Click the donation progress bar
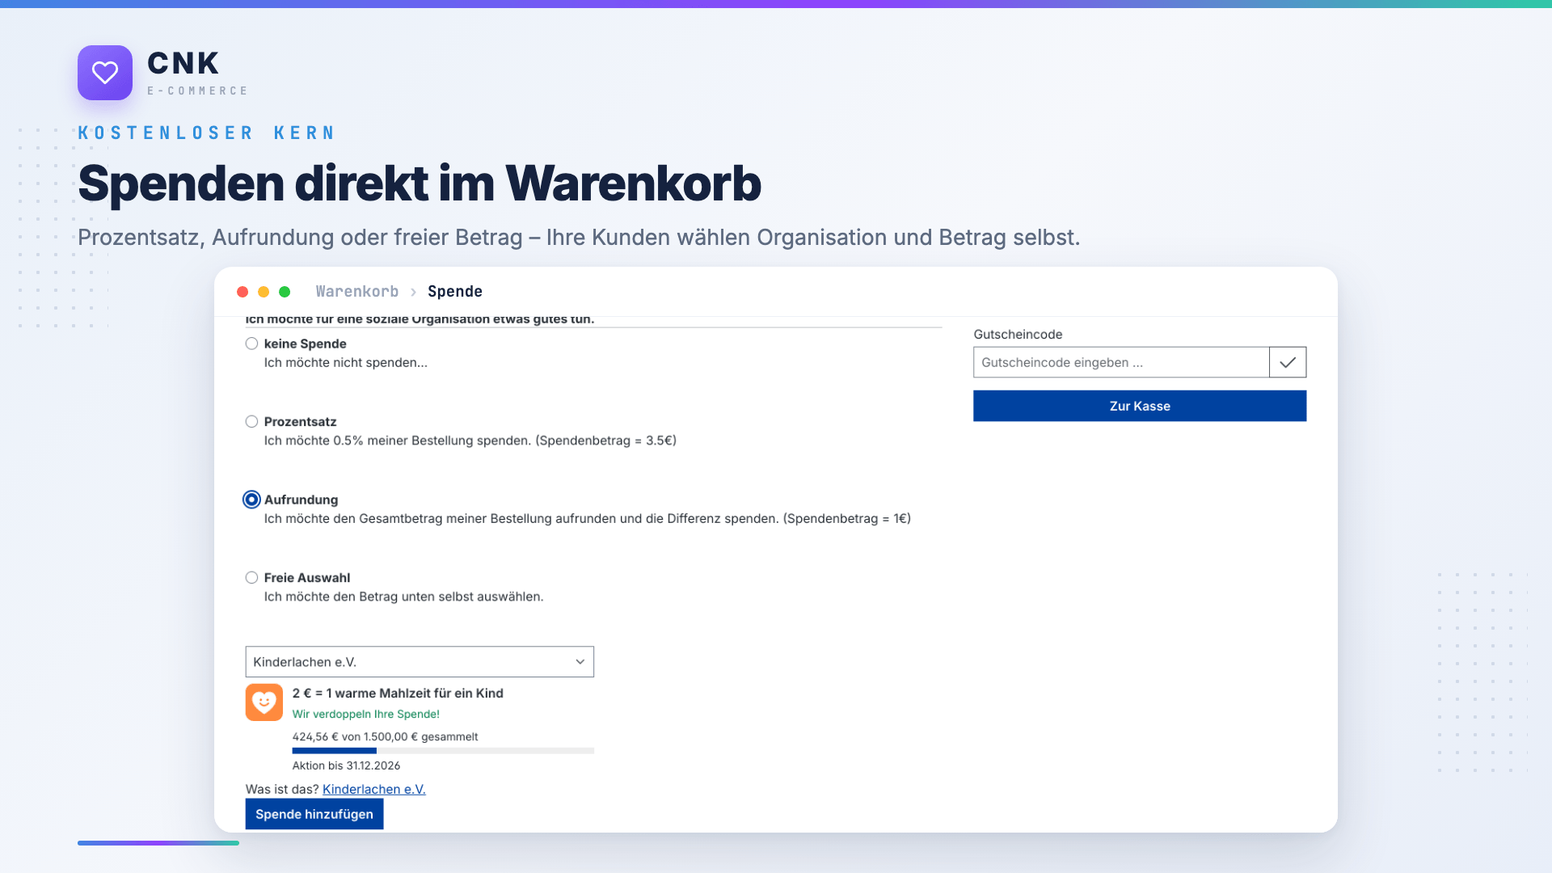Viewport: 1552px width, 873px height. pos(443,751)
